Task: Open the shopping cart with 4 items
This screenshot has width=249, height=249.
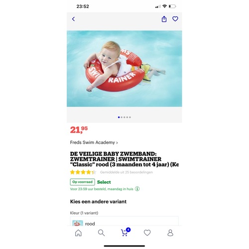Action: tap(125, 232)
